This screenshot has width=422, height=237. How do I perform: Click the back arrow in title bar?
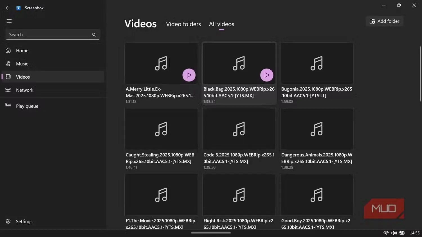coord(8,8)
